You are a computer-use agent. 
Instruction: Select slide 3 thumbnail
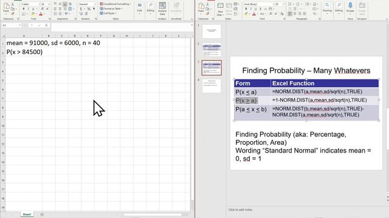tap(212, 68)
